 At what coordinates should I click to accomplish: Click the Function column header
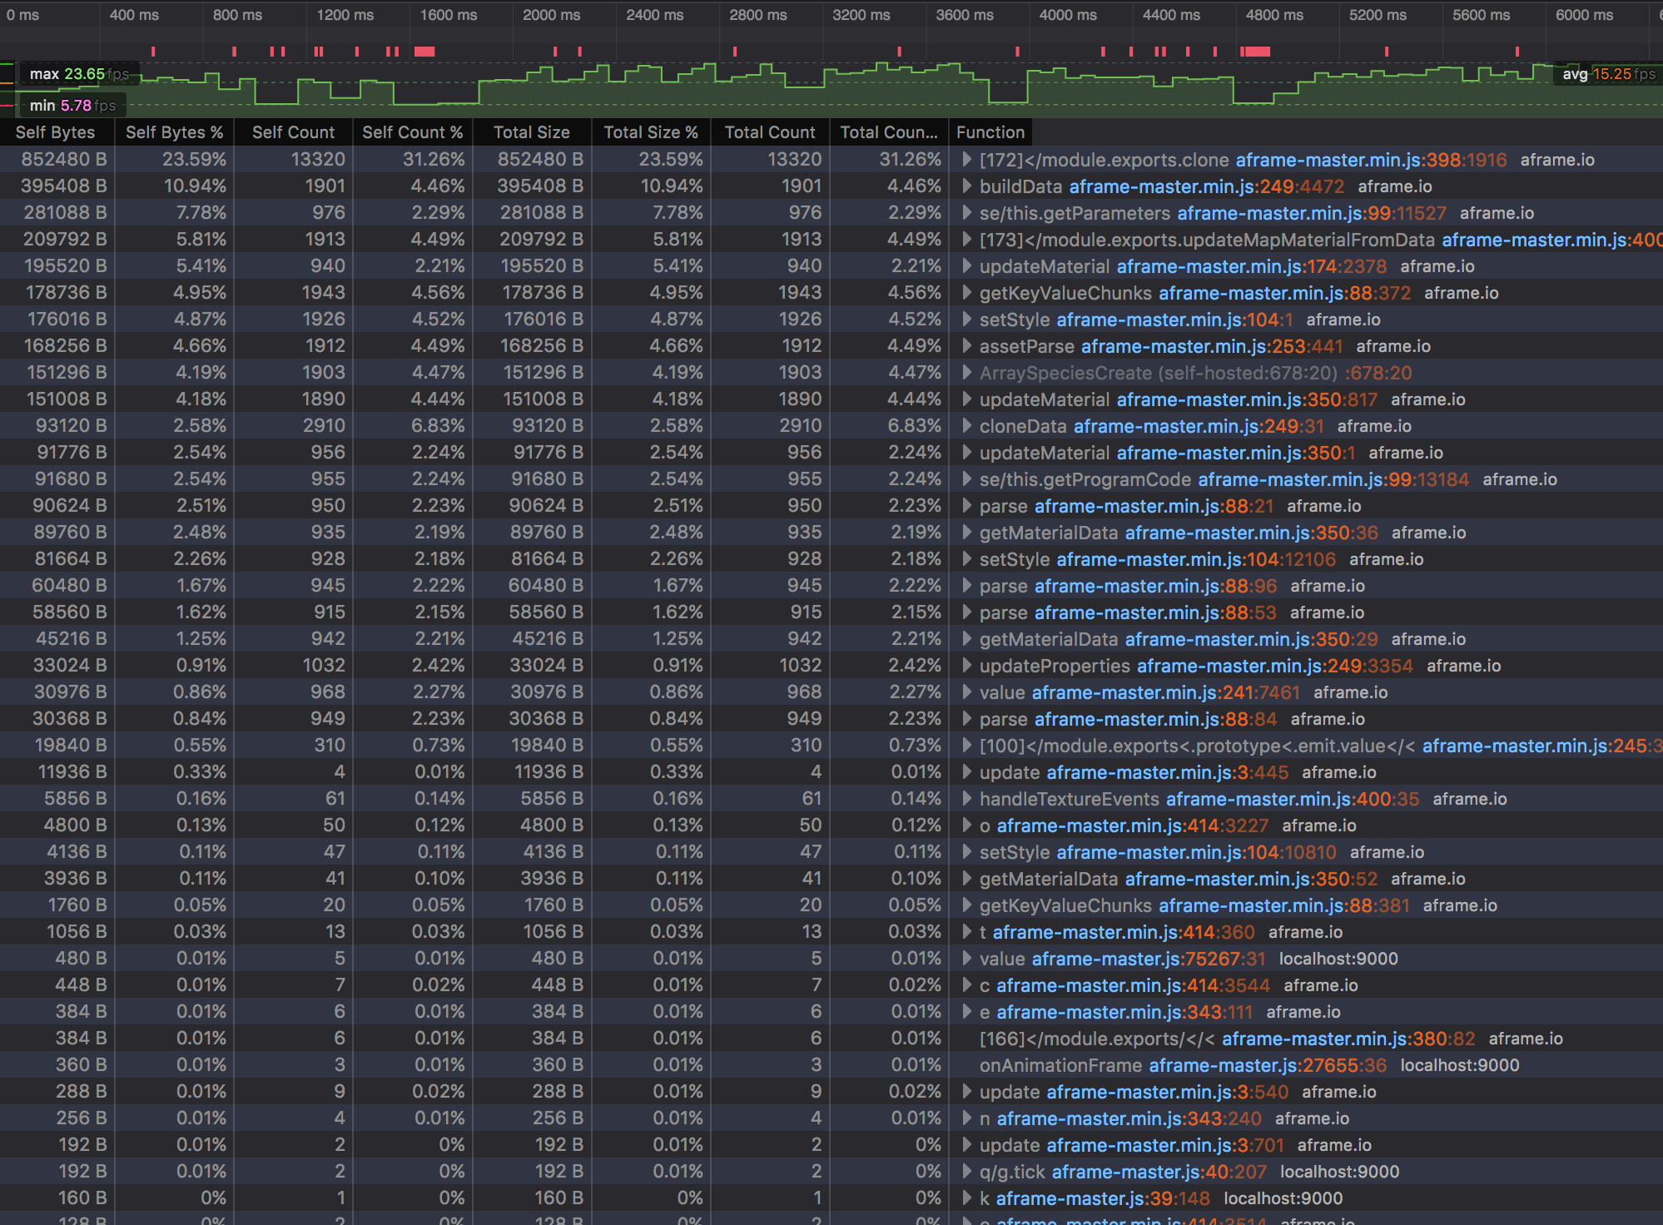[990, 132]
